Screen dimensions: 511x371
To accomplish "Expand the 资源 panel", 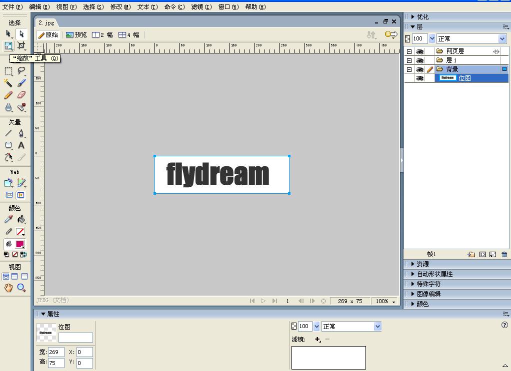I will coord(413,264).
